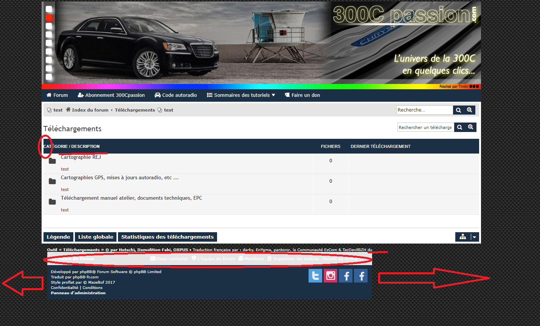Screen dimensions: 540x326
Task: Click the OXPUS credit name
Action: pyautogui.click(x=180, y=250)
